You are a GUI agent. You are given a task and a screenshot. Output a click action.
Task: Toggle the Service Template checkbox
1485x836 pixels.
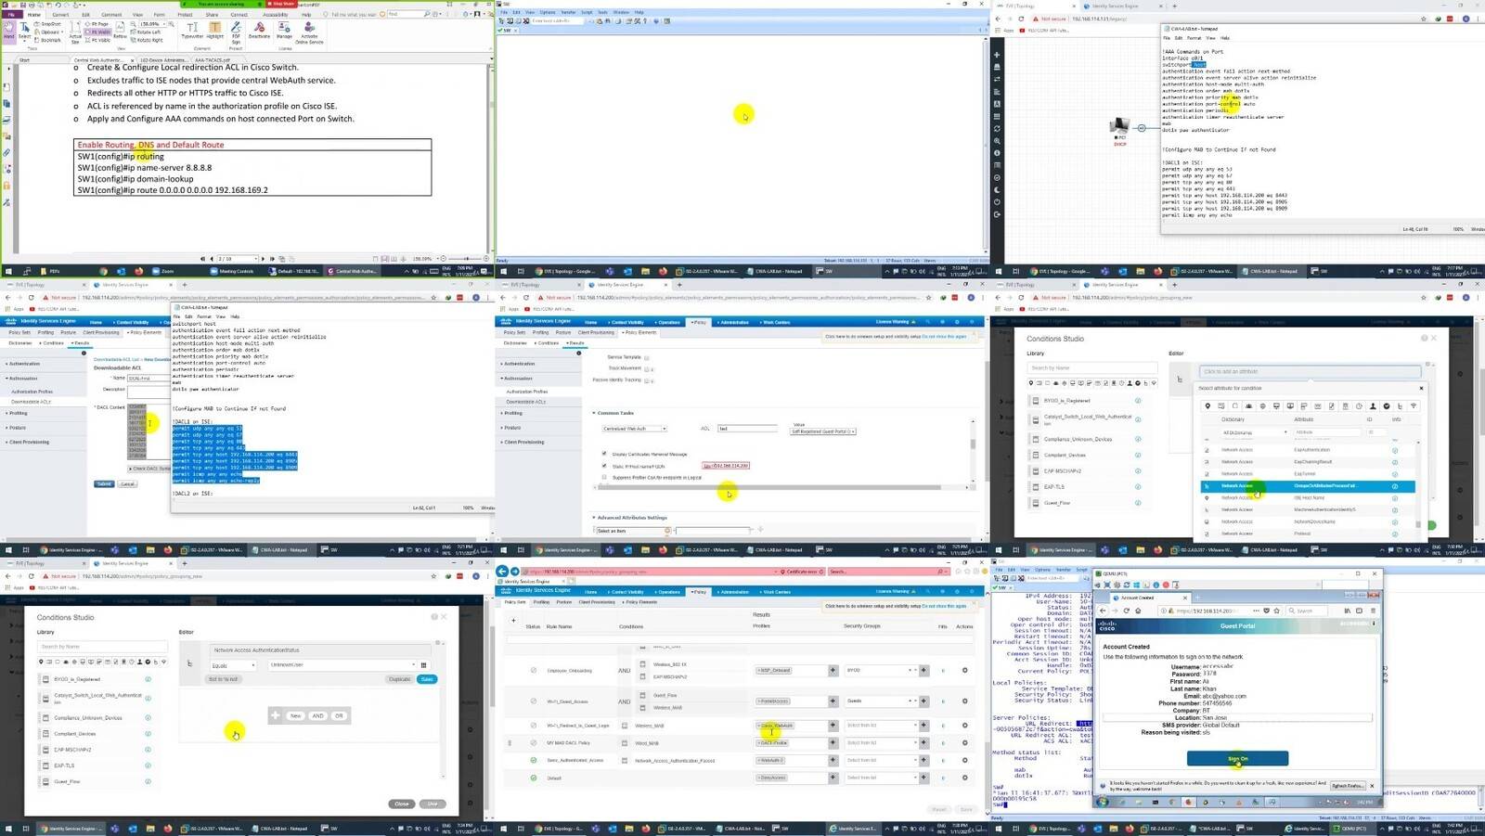coord(647,357)
